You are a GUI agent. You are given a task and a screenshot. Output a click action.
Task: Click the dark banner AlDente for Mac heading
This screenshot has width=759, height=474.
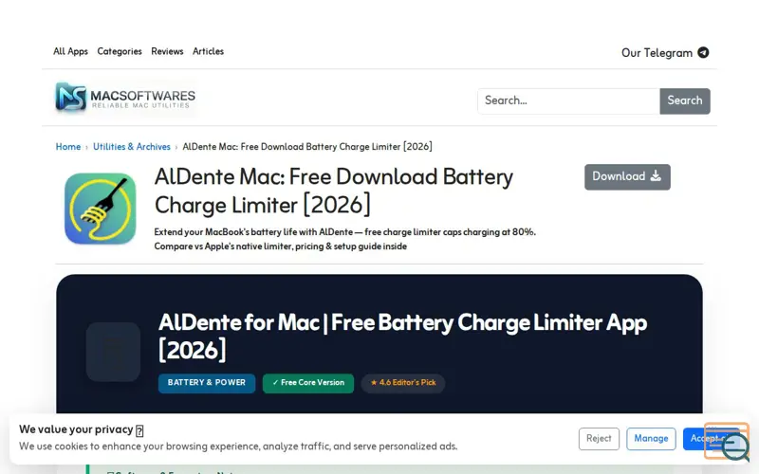coord(402,337)
